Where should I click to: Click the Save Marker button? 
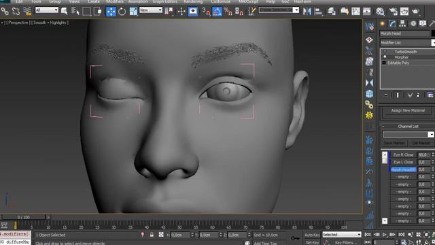(x=394, y=143)
